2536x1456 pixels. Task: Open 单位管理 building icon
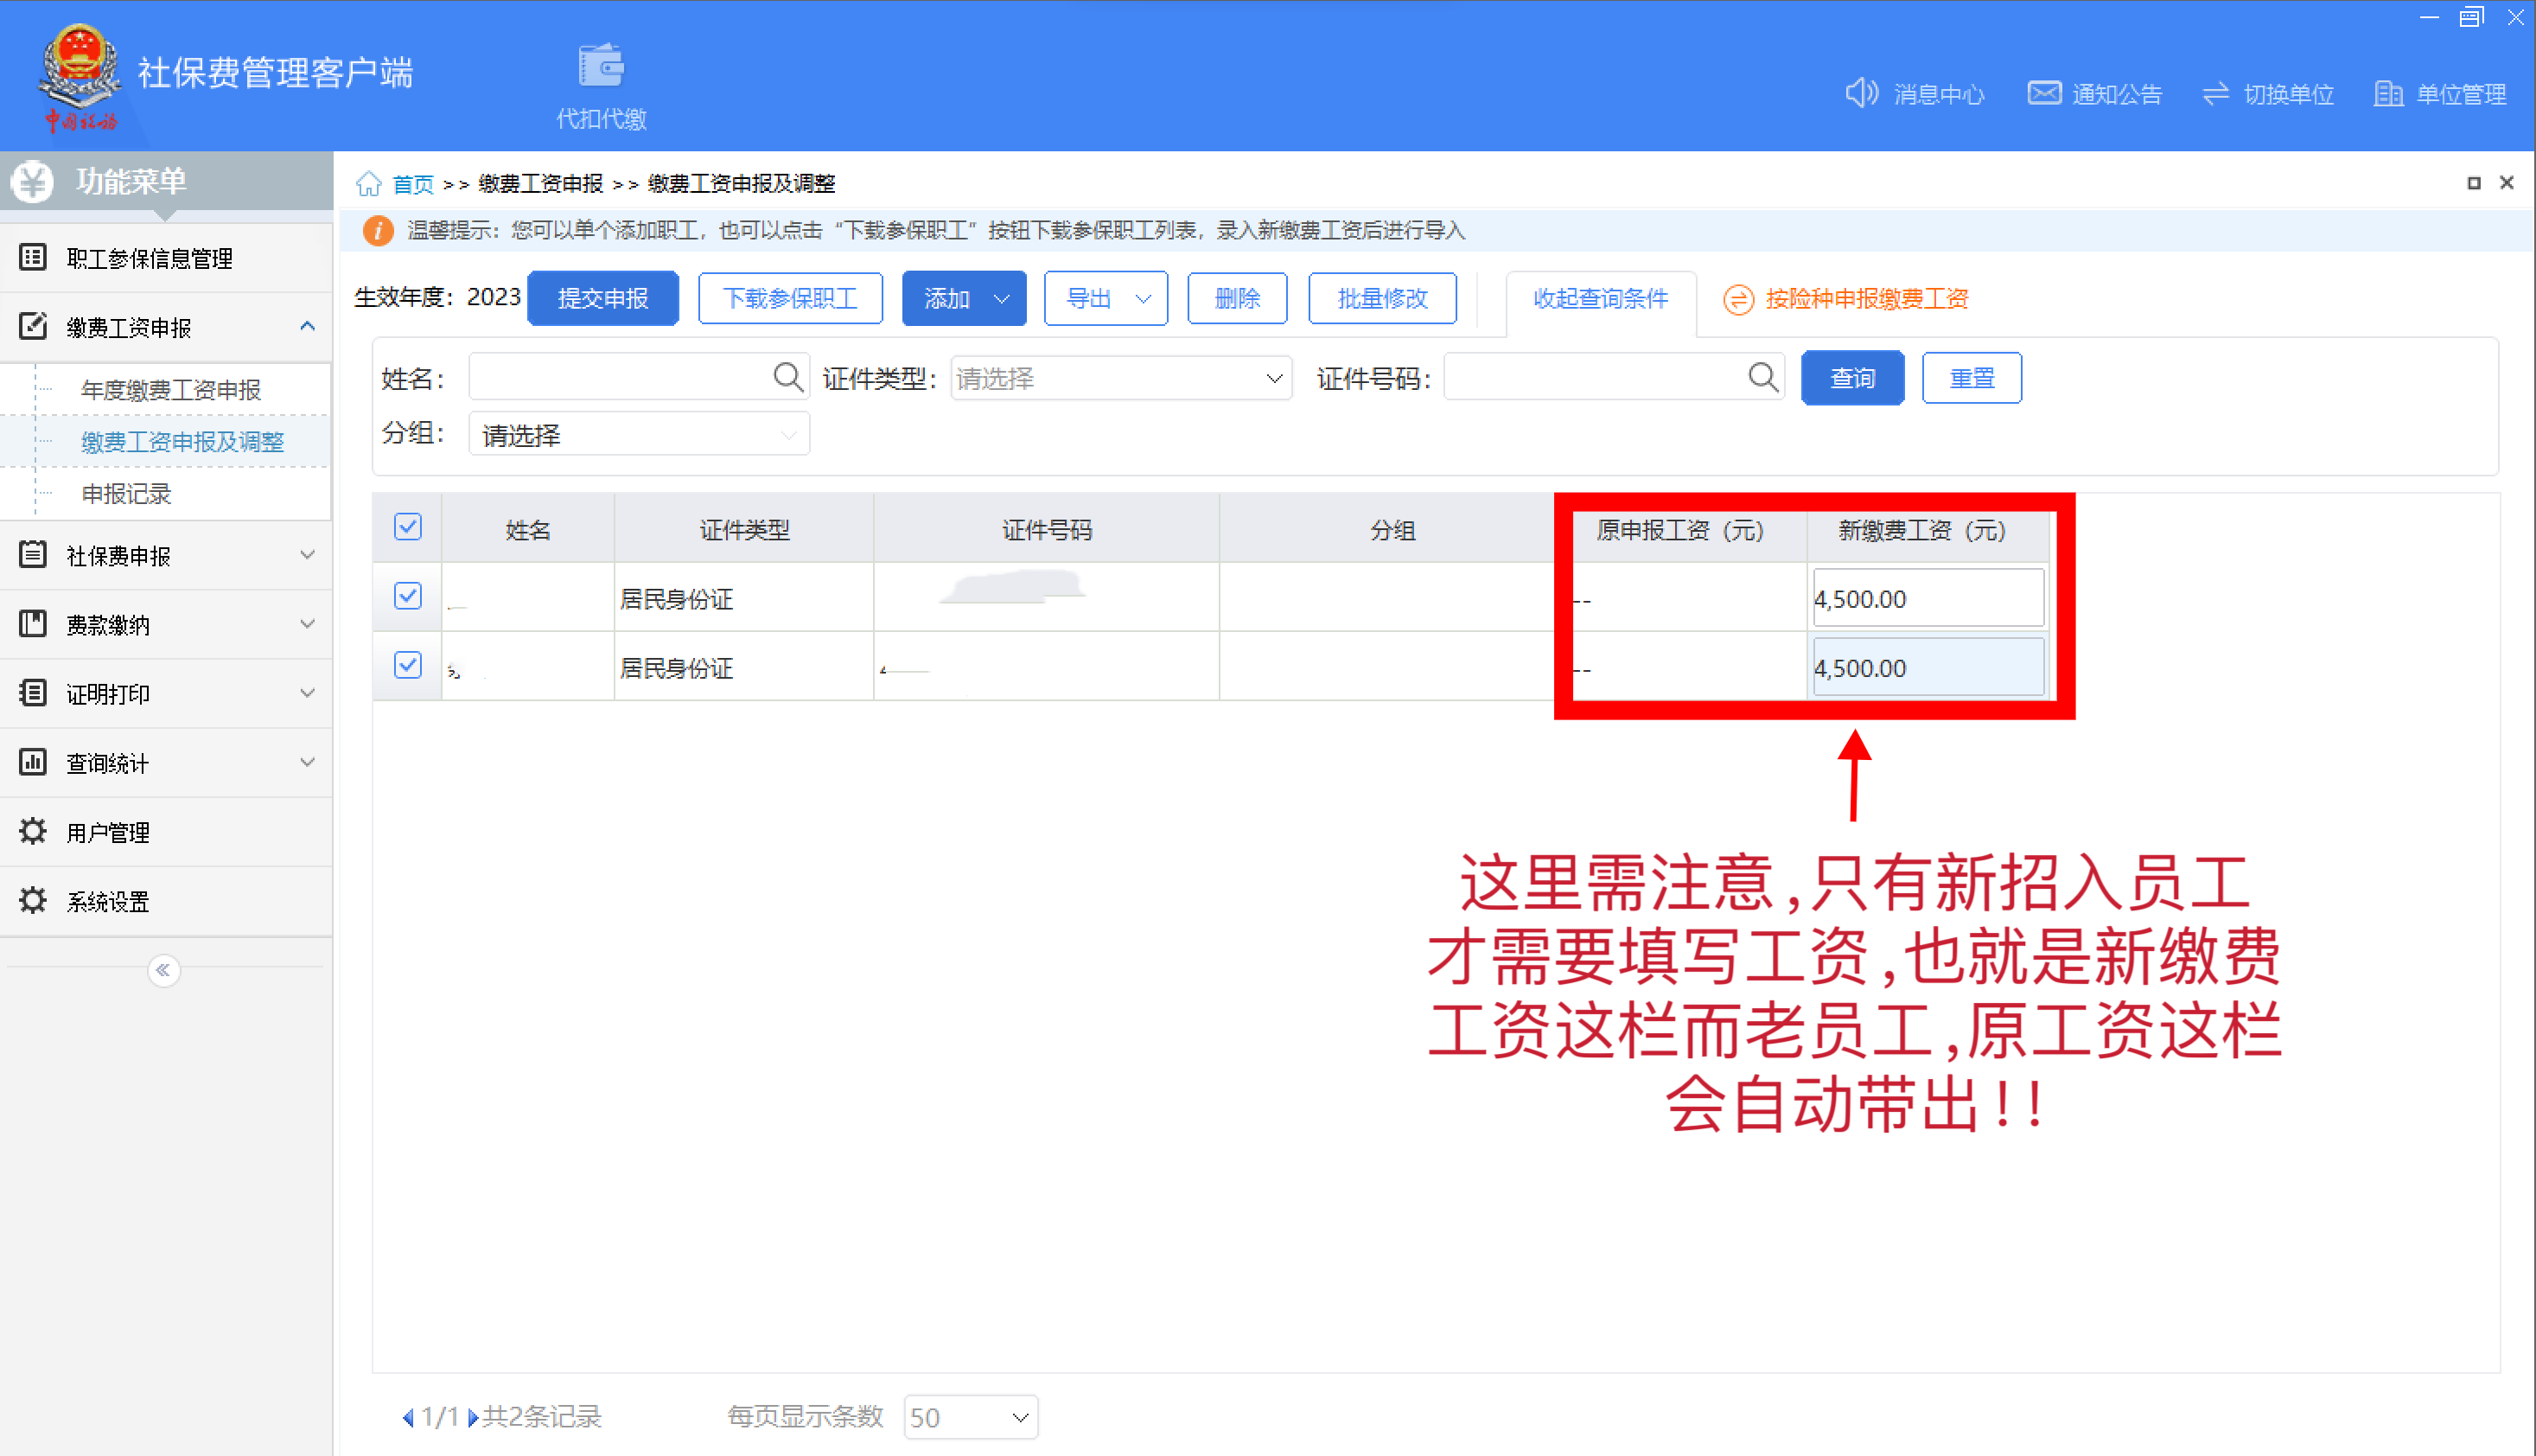click(2387, 93)
